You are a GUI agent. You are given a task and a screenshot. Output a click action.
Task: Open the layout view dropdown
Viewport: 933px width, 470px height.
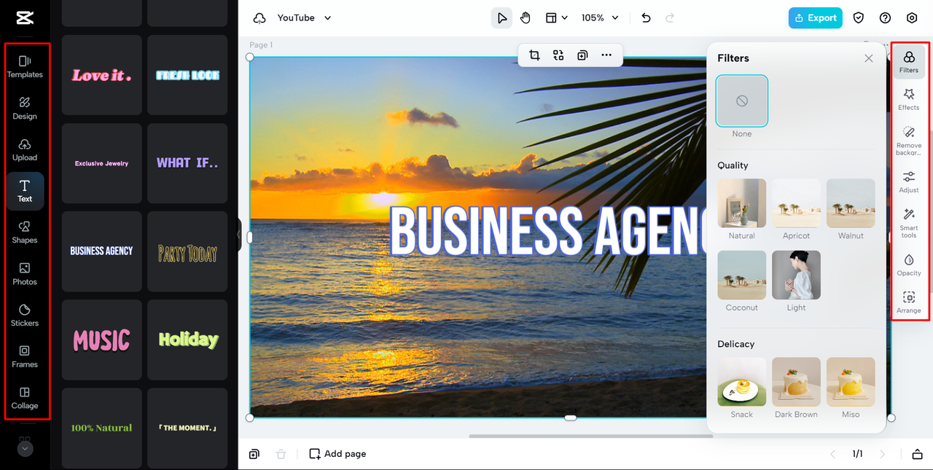pos(557,18)
